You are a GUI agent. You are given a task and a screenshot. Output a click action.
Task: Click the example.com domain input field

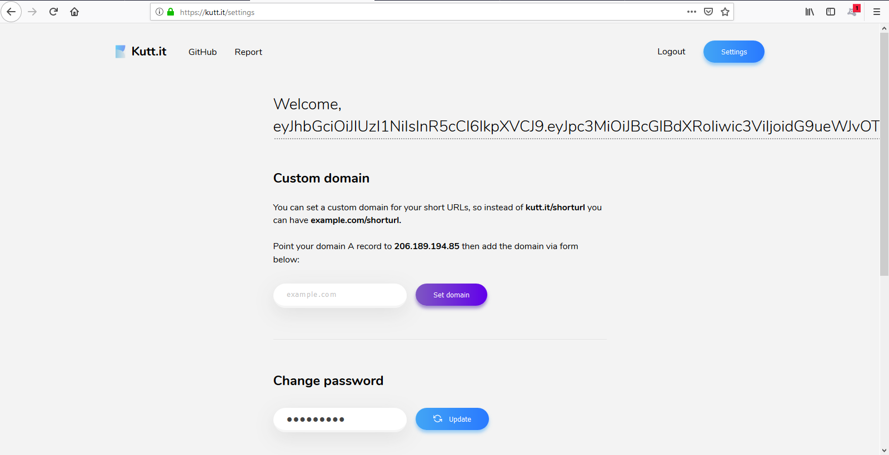coord(339,295)
